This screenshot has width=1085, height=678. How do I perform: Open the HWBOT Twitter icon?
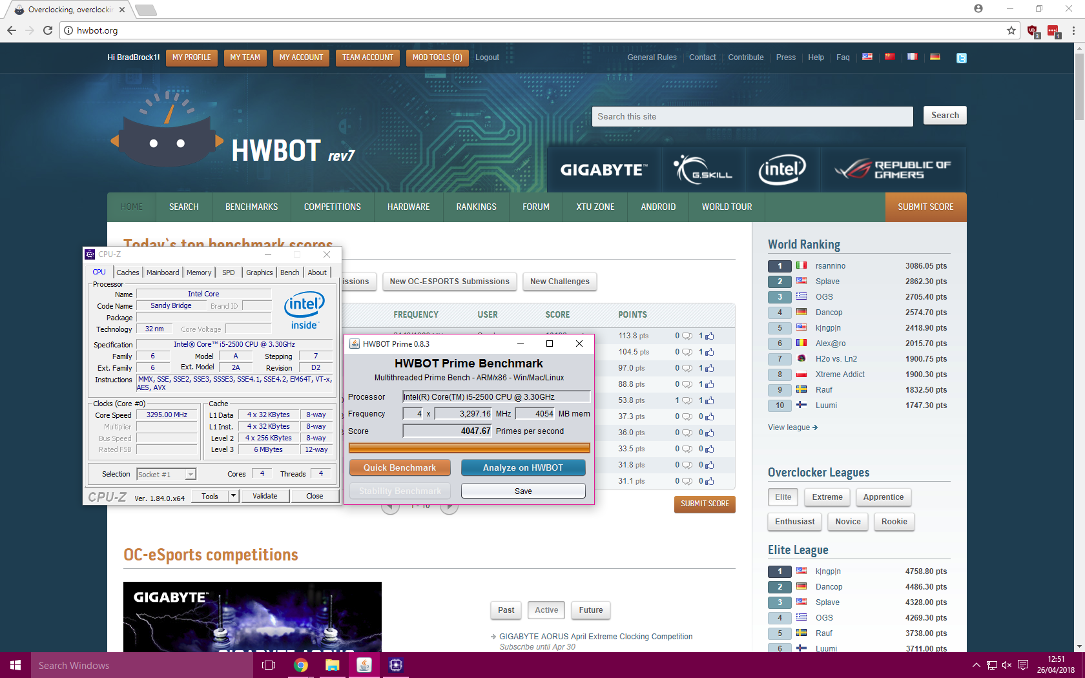tap(962, 57)
